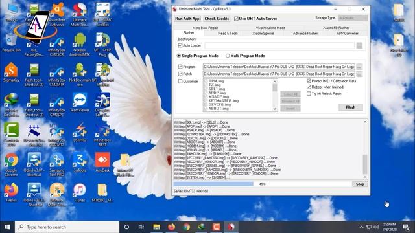Enable Try Mi Relock Patch checkbox
Screen dimensions: 415x233
point(309,94)
